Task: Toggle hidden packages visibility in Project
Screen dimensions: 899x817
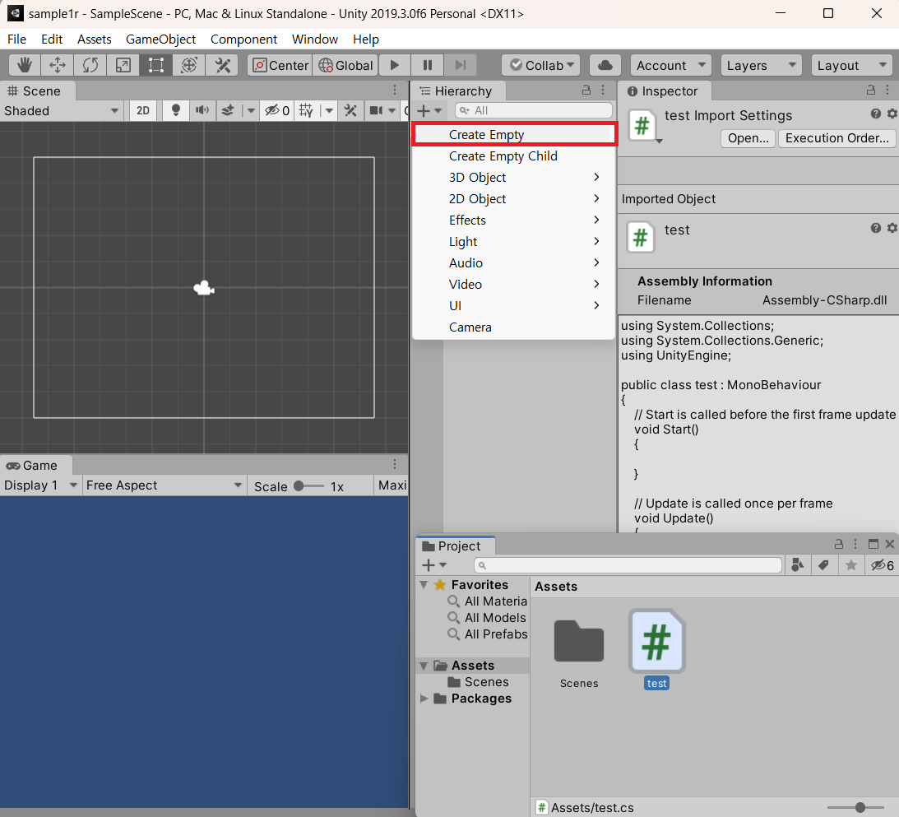Action: [883, 565]
